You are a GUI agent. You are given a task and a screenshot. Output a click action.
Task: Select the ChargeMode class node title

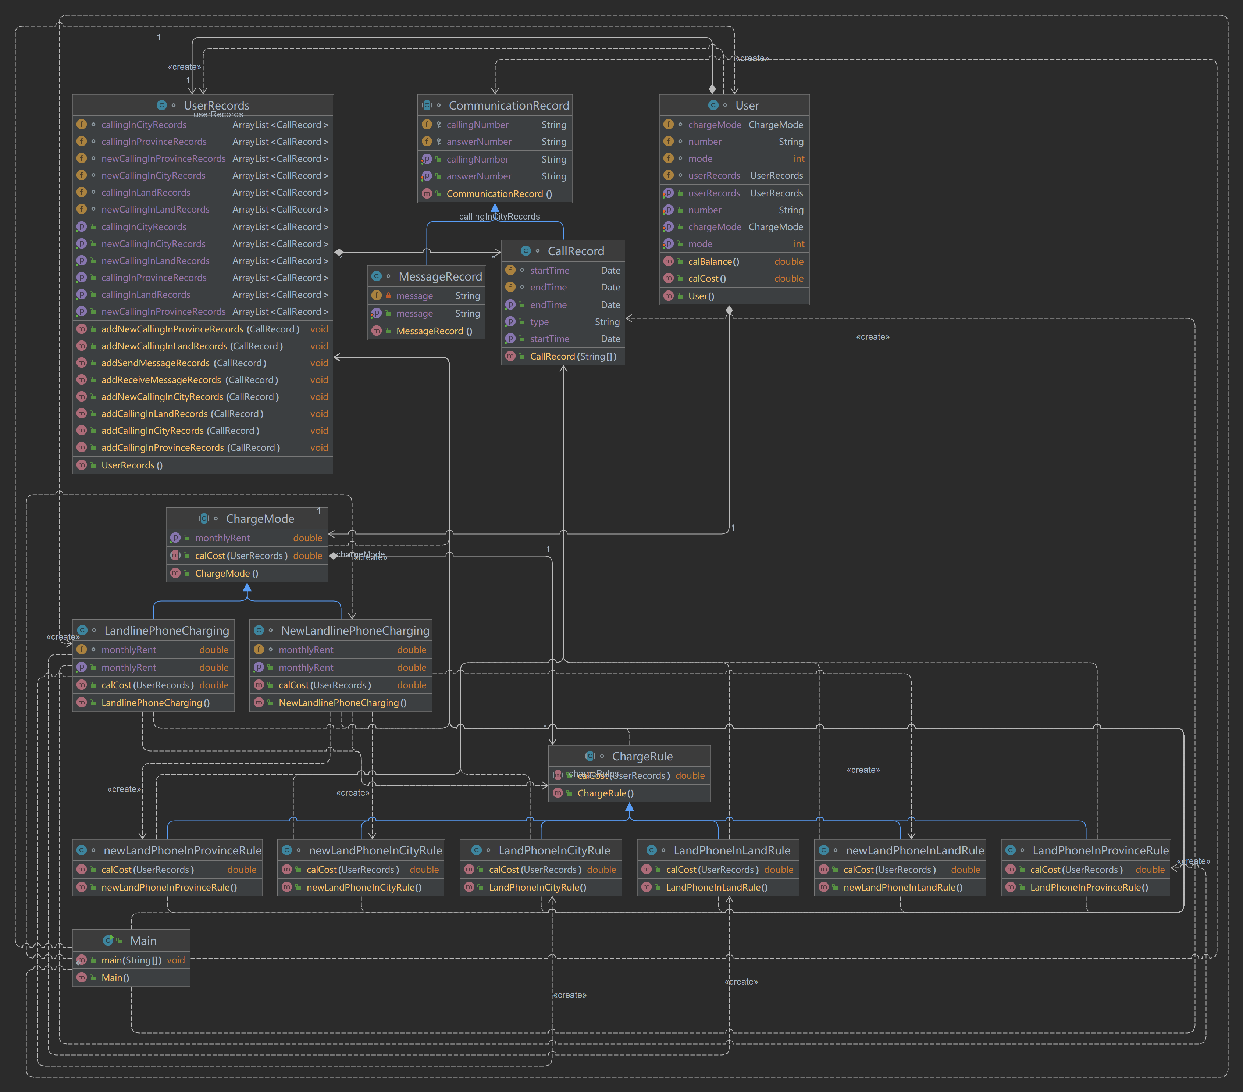[260, 519]
